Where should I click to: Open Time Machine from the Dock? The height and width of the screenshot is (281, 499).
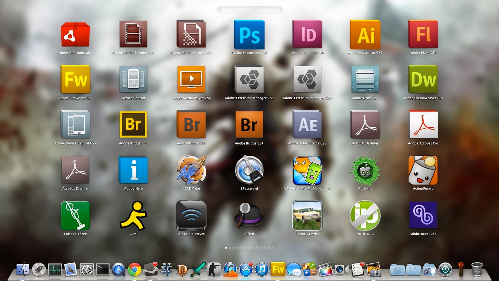coord(445,269)
